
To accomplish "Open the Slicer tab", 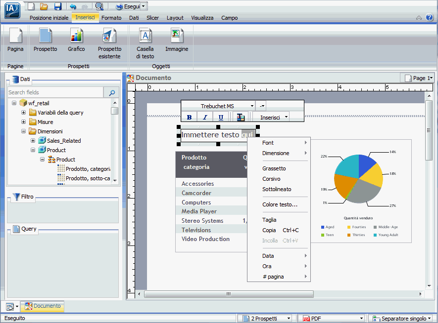I will pos(152,18).
